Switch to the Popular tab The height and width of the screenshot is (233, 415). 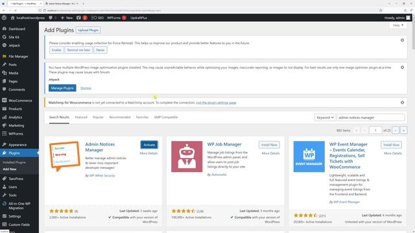98,117
